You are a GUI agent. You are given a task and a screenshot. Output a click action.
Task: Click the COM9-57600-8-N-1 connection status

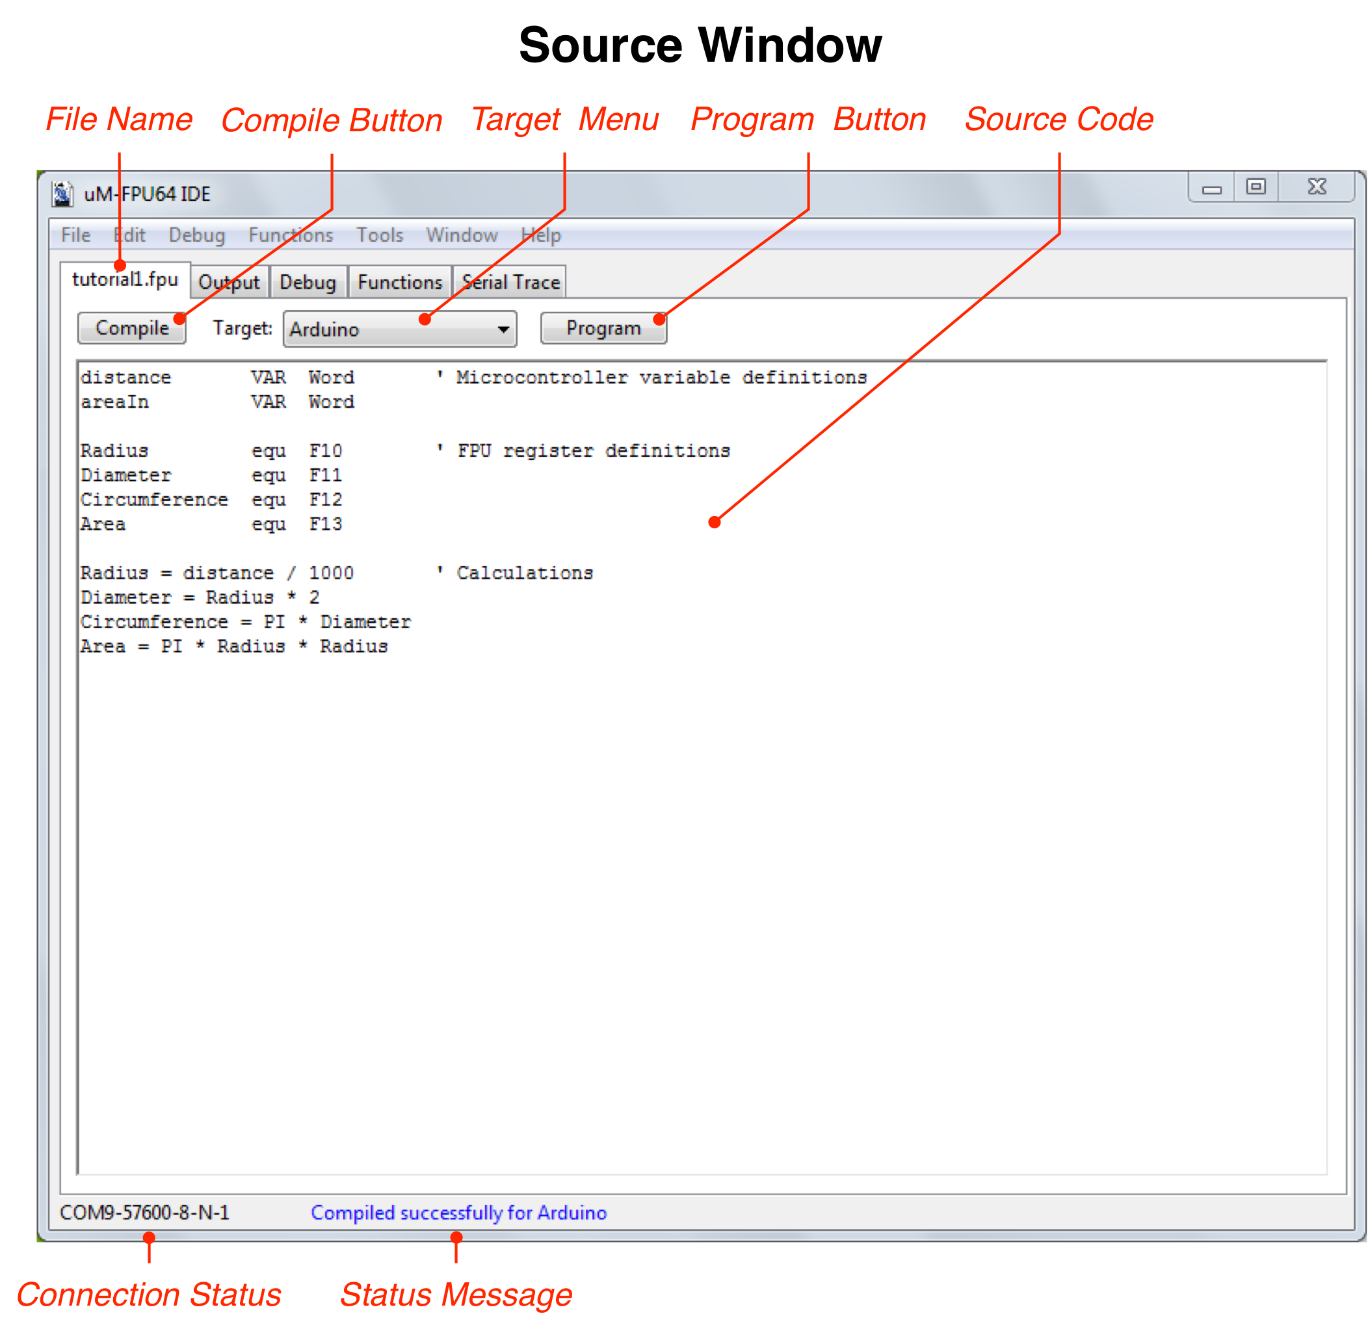tap(144, 1213)
